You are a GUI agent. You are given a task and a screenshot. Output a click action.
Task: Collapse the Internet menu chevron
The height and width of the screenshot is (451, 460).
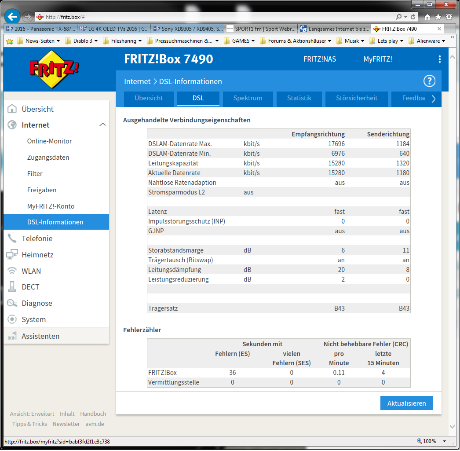point(102,125)
